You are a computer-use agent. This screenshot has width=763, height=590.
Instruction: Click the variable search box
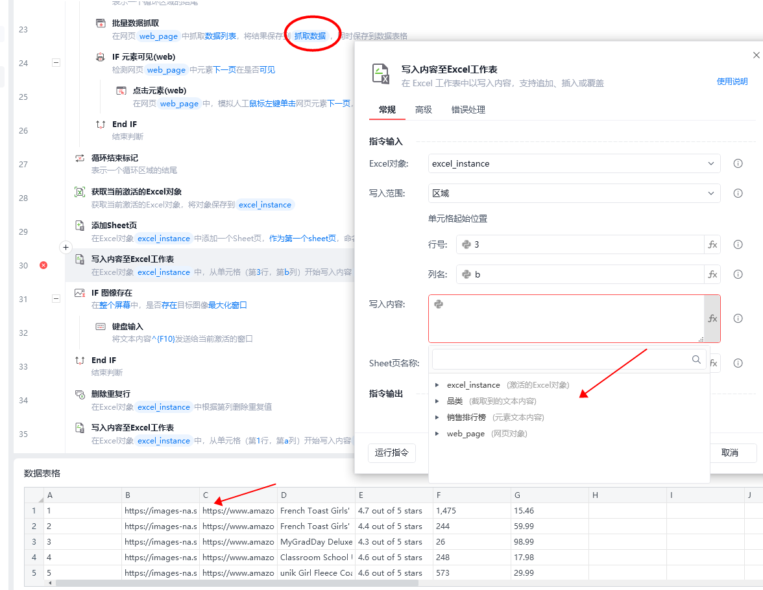pos(569,359)
